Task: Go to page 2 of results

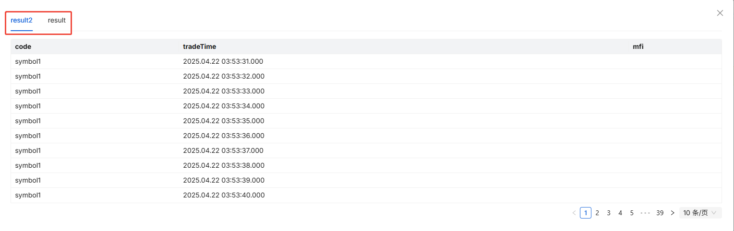Action: (597, 213)
